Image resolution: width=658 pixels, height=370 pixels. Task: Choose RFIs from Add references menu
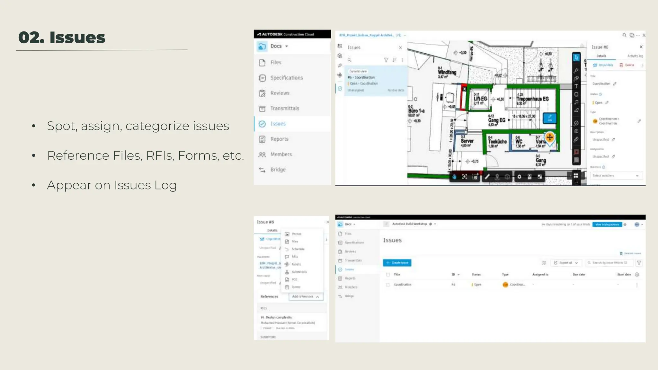(x=292, y=257)
